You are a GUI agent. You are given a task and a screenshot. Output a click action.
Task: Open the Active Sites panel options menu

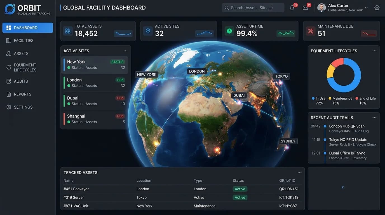pyautogui.click(x=125, y=51)
